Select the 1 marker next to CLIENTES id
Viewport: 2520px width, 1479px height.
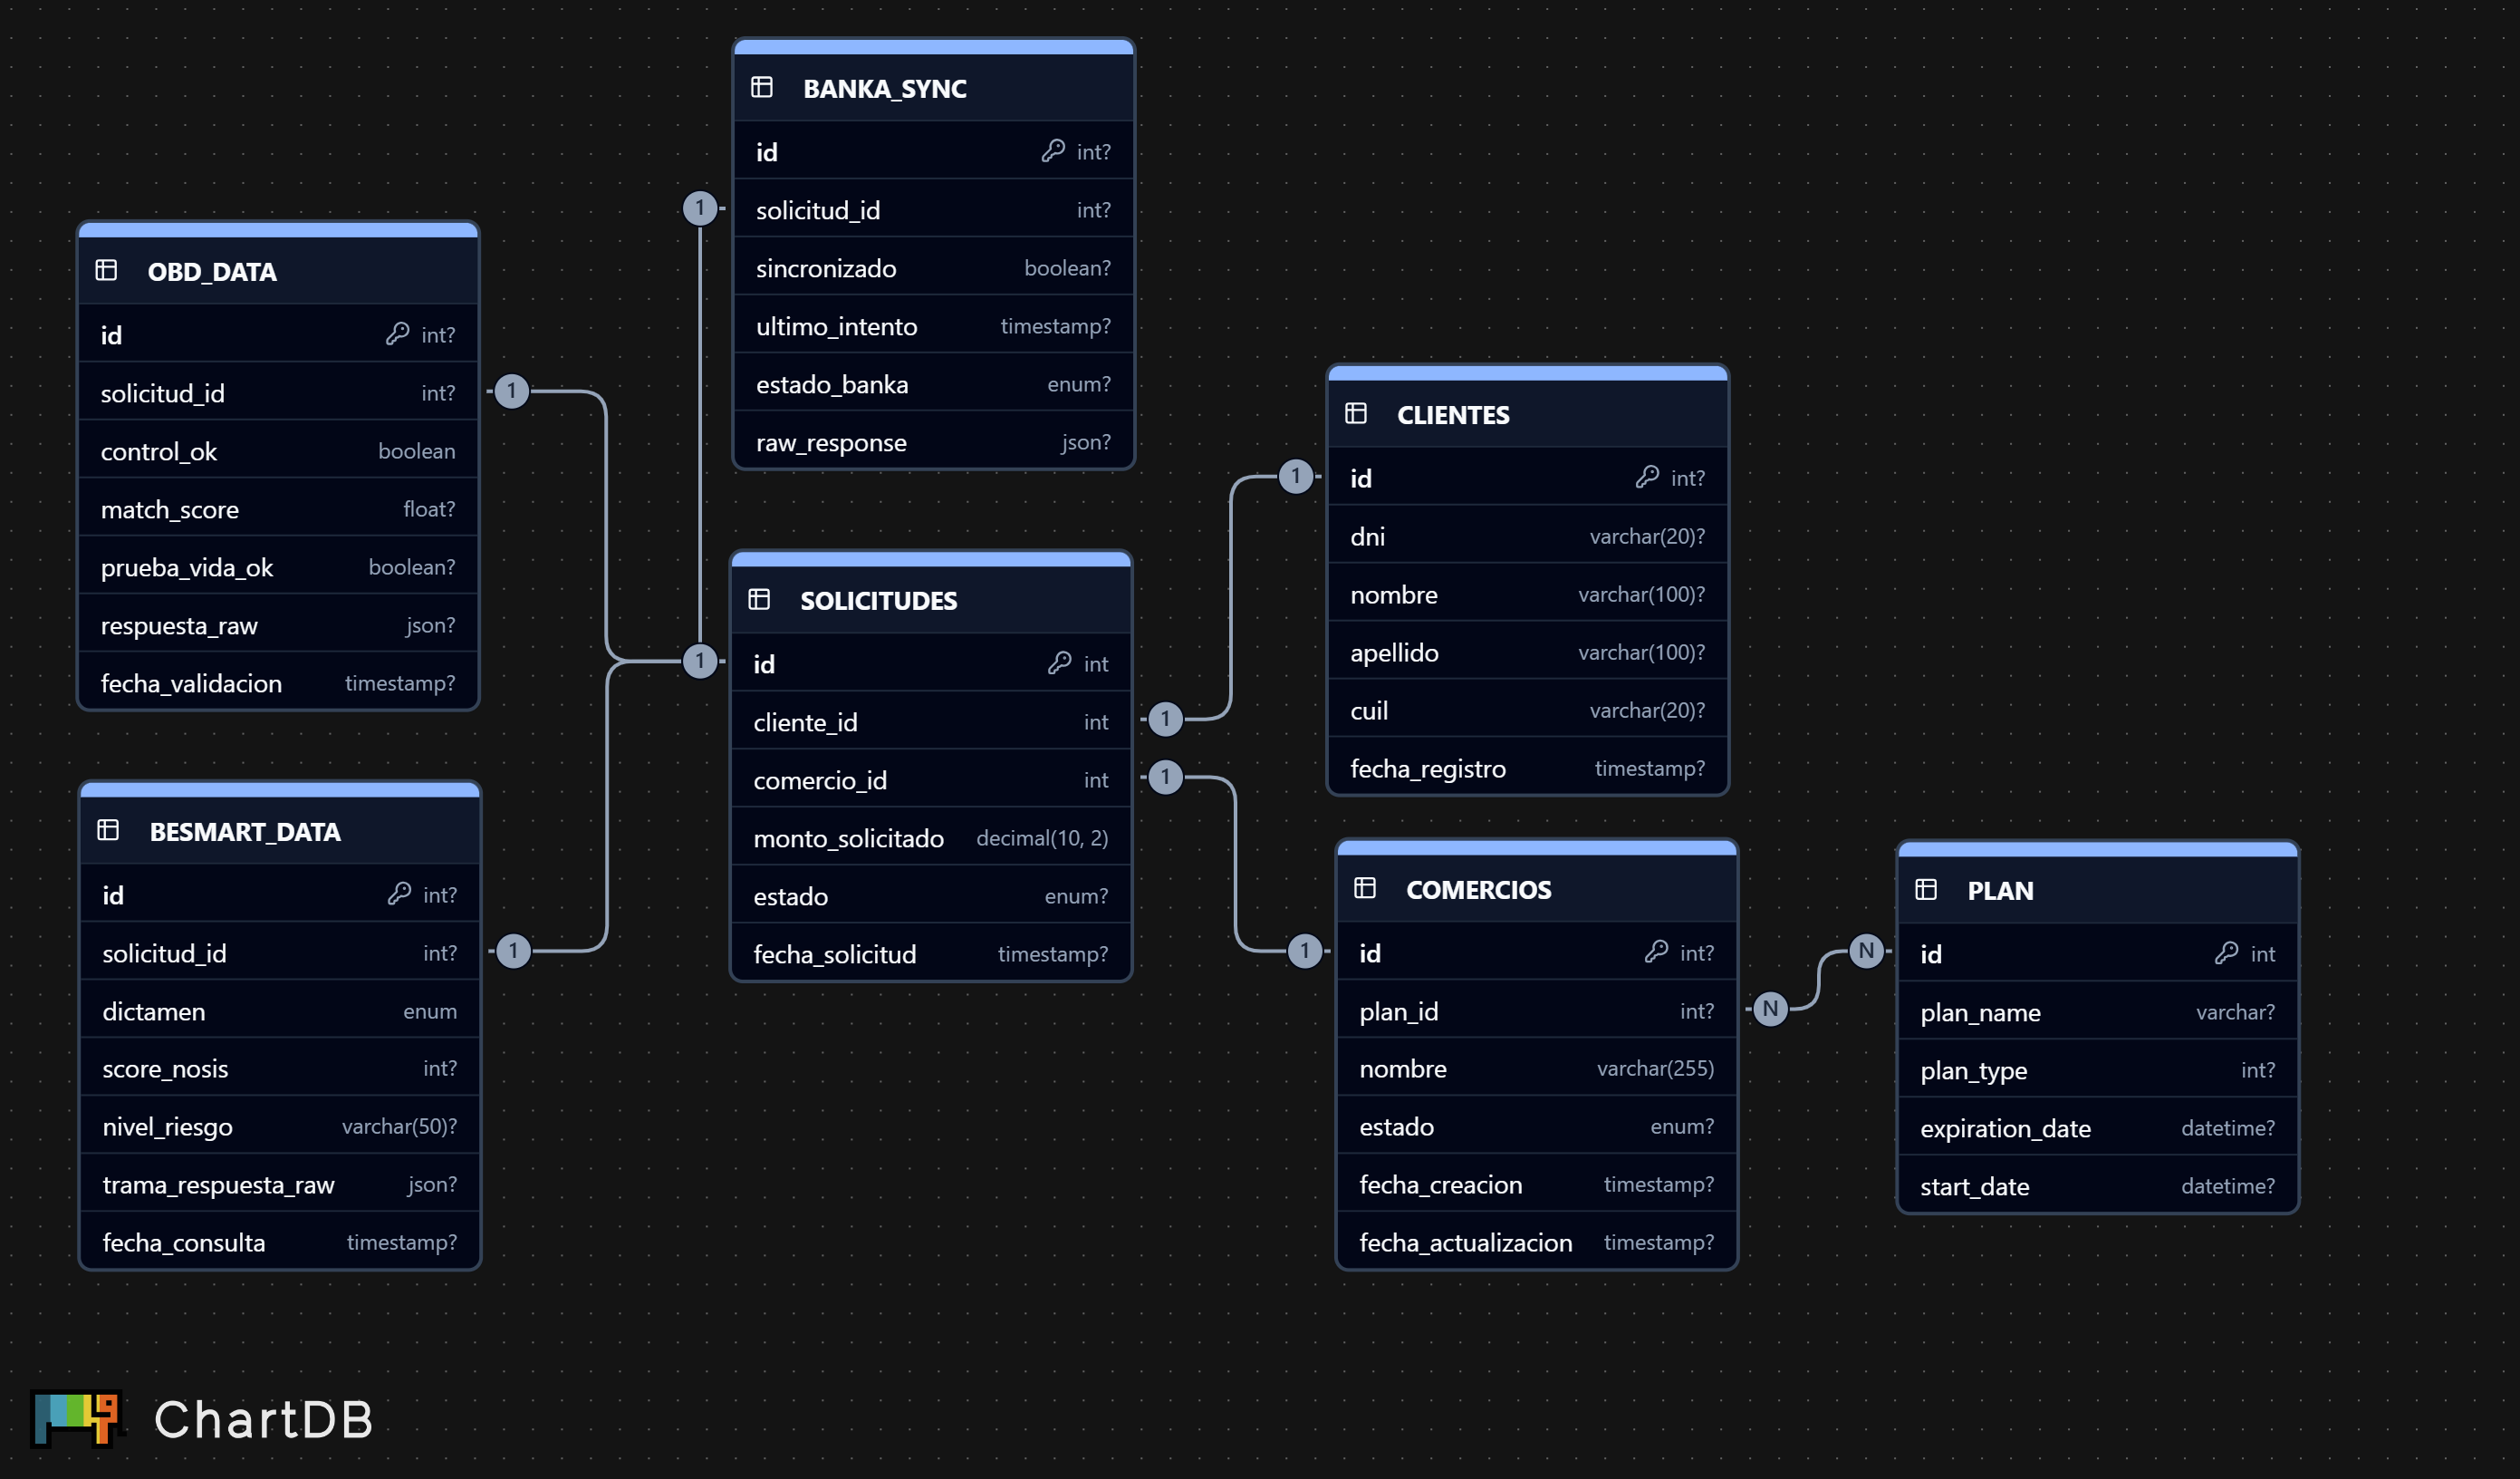1296,477
